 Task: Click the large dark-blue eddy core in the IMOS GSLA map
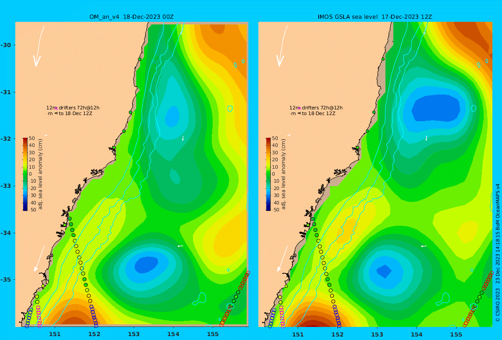click(x=436, y=108)
